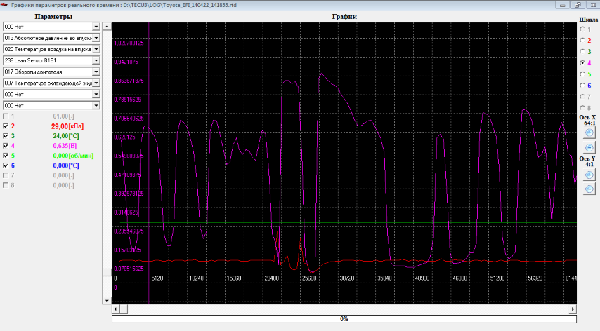Click the vertical scrollbar down arrow

click(x=107, y=299)
